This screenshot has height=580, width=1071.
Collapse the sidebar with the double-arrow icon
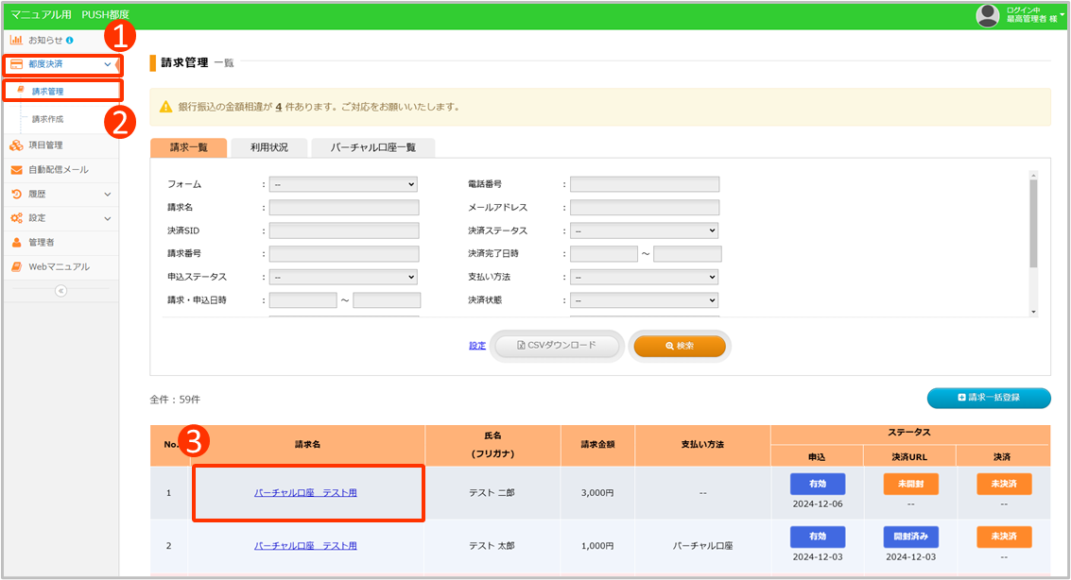[60, 291]
